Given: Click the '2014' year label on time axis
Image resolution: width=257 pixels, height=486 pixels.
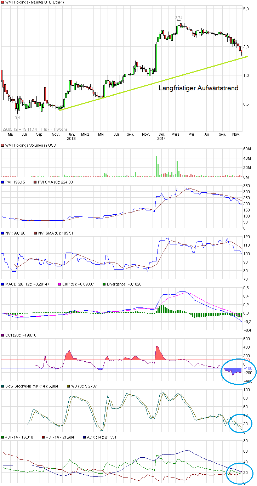Looking at the screenshot, I should (x=162, y=139).
